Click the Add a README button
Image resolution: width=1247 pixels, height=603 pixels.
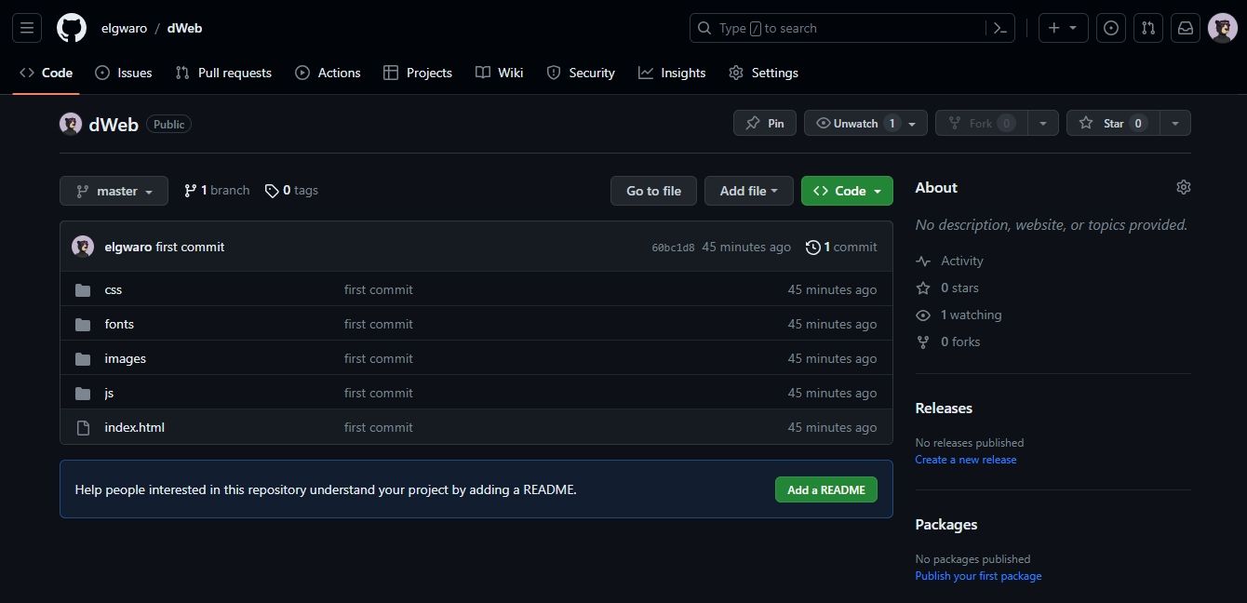[x=825, y=489]
